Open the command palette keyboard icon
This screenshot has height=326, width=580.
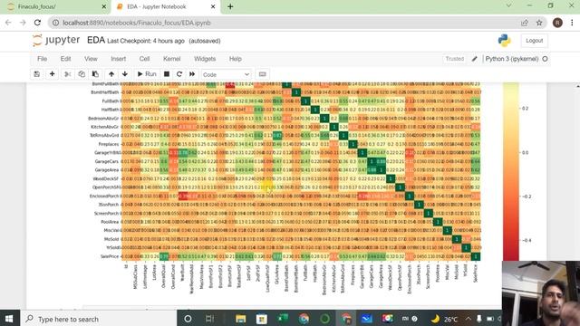[x=263, y=74]
